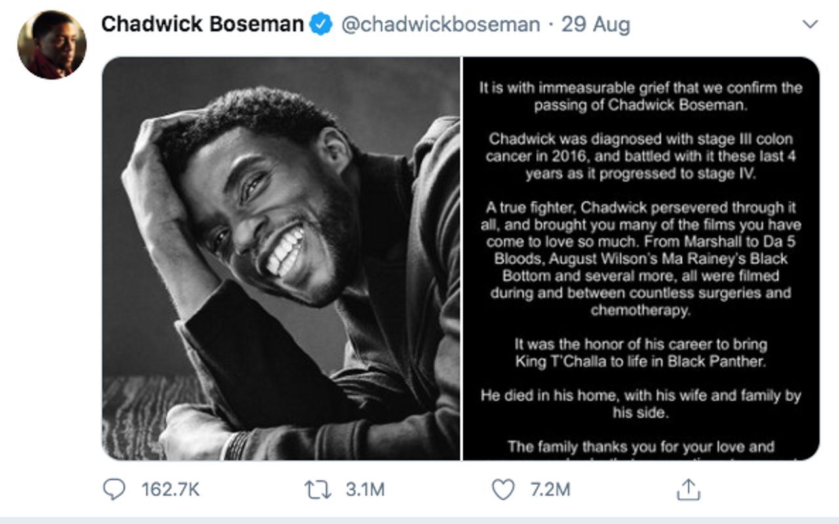Image resolution: width=839 pixels, height=524 pixels.
Task: Click the 'A true fighter' paragraph
Action: (640, 259)
